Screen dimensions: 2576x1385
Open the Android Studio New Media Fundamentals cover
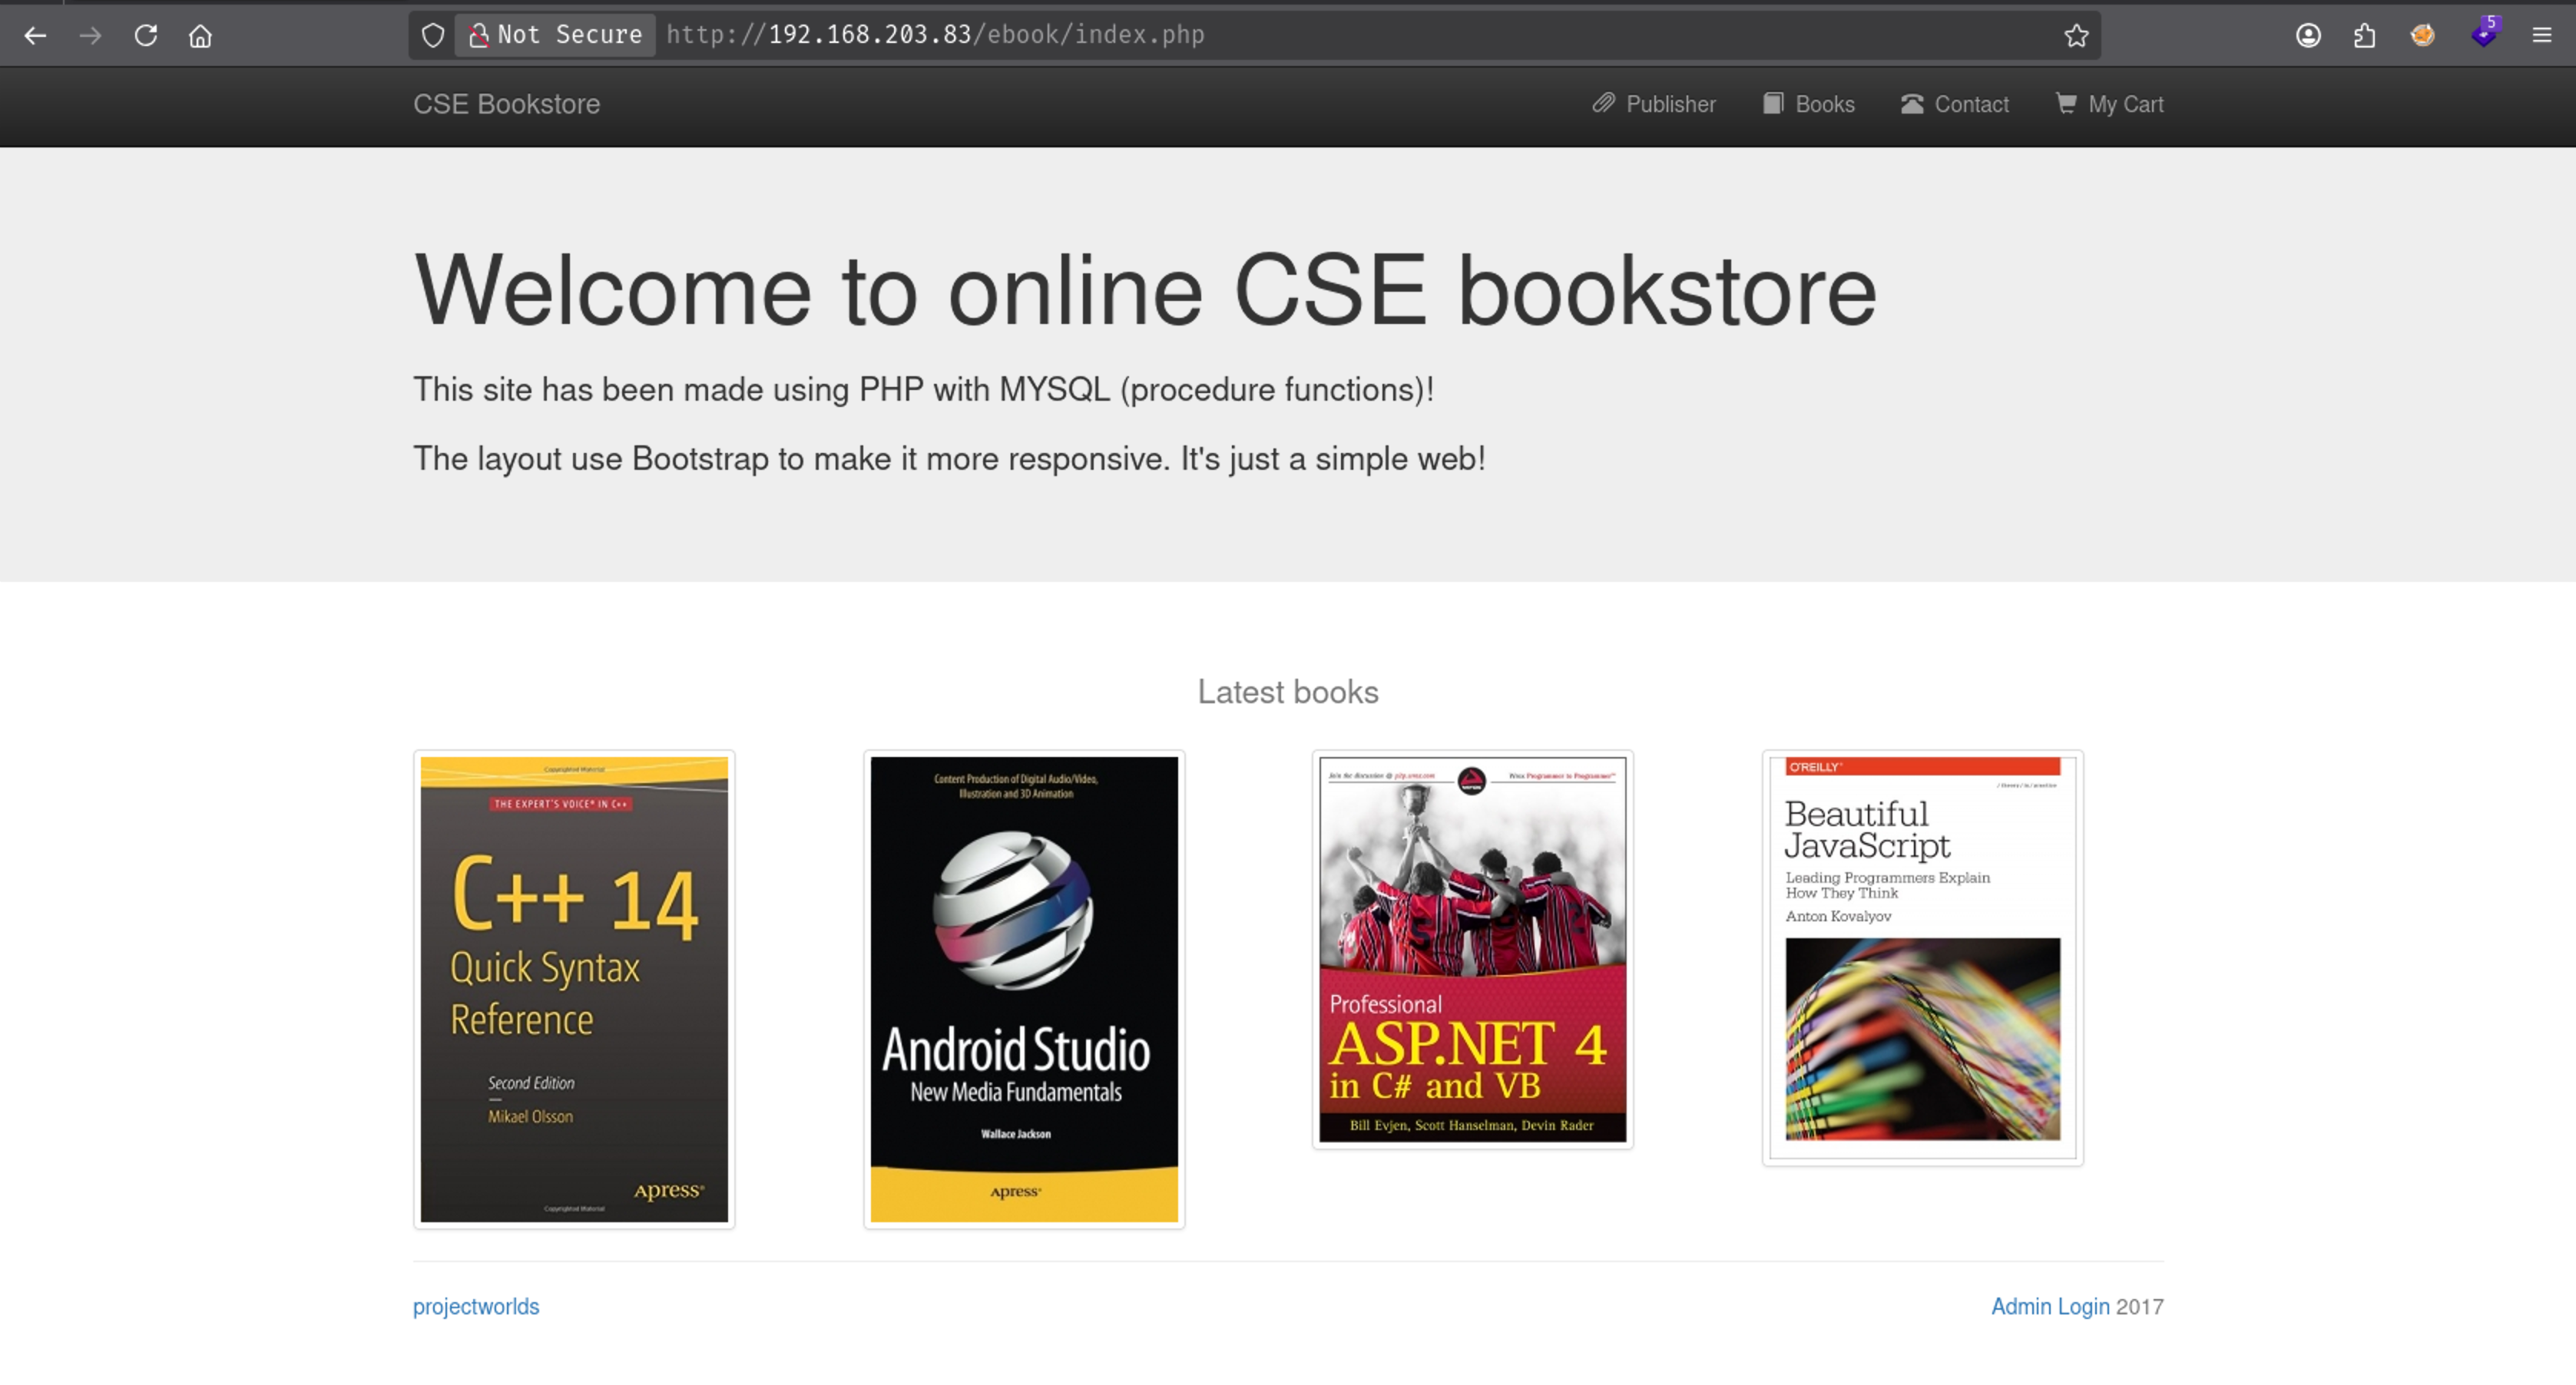1024,990
